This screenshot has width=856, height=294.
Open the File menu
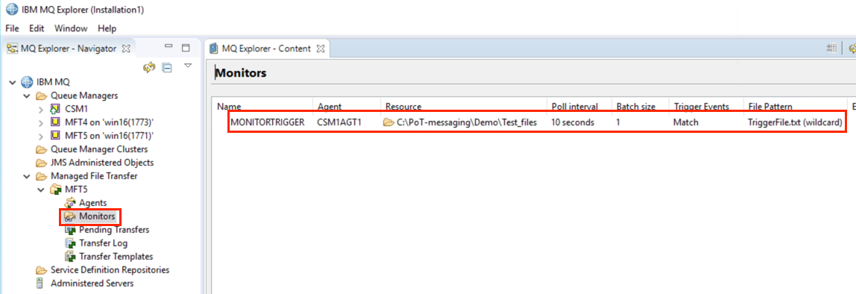pos(12,28)
